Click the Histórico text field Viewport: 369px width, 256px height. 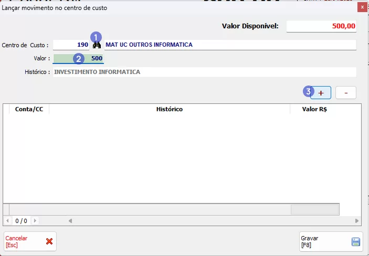click(x=204, y=72)
